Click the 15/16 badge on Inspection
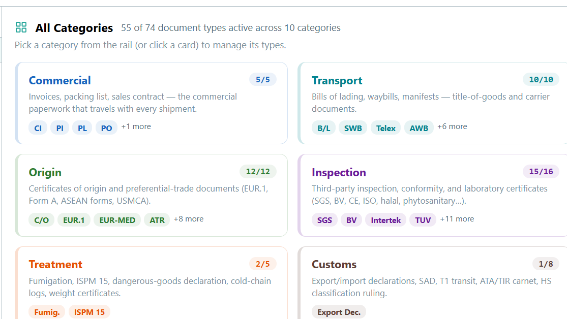Screen dimensions: 567x319 541,172
